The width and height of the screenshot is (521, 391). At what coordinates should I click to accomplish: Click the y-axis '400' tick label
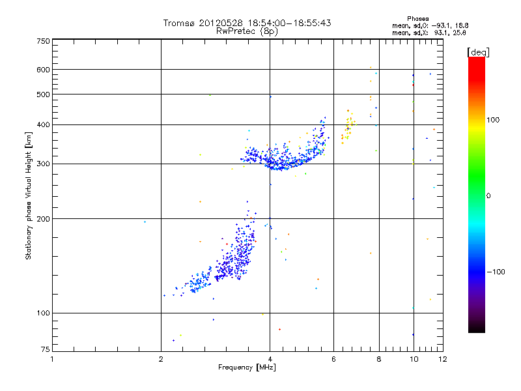click(43, 125)
